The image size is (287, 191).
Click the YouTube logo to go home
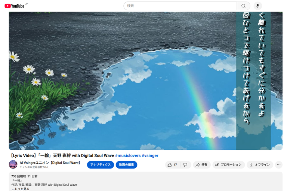click(15, 6)
